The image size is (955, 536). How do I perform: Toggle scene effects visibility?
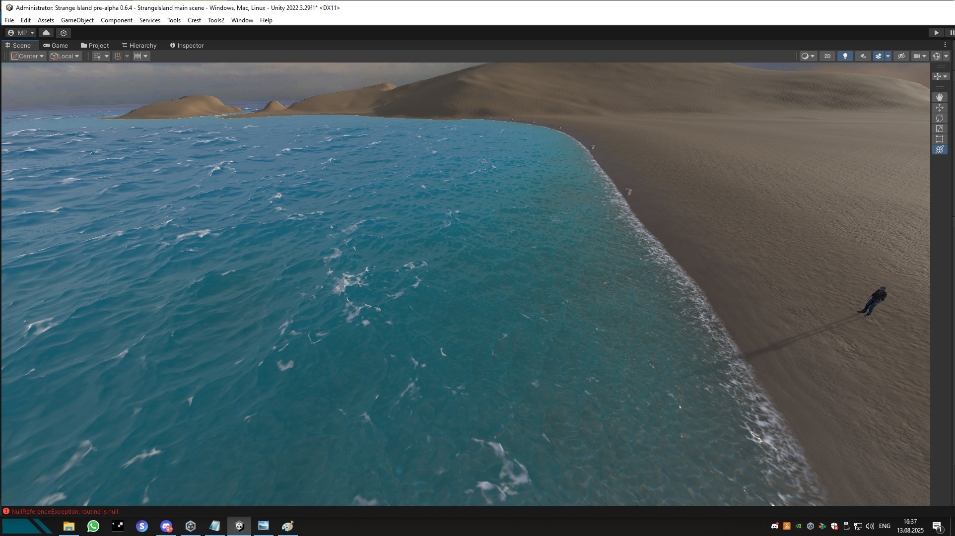coord(879,56)
